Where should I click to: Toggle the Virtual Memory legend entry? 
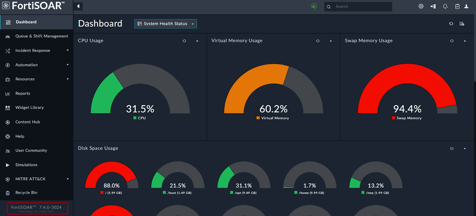pyautogui.click(x=273, y=118)
